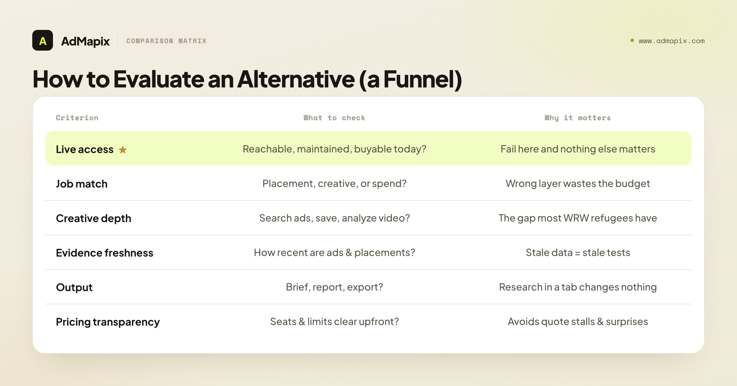Click the 'What to check' column header
Screen dimensions: 737x386
tap(334, 118)
